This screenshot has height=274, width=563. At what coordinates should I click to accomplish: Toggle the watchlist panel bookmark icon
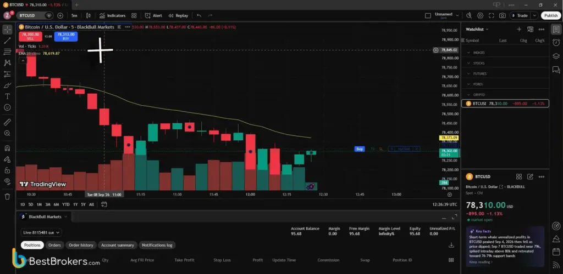pyautogui.click(x=556, y=30)
